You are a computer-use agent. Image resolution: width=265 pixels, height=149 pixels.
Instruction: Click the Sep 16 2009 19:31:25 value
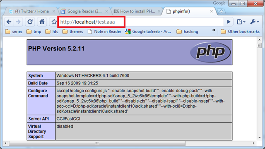(x=77, y=83)
